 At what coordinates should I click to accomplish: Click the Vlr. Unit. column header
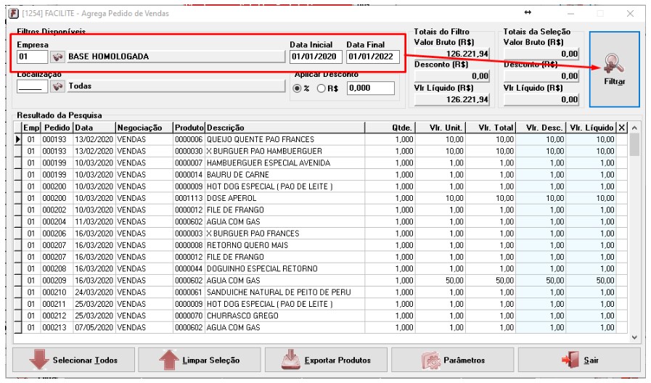(x=440, y=128)
